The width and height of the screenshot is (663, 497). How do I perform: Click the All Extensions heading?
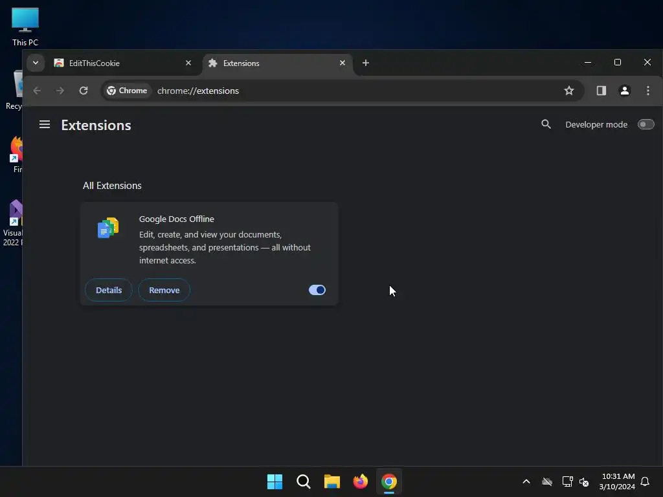point(112,186)
